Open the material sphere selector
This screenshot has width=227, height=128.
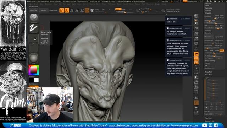coord(34,59)
